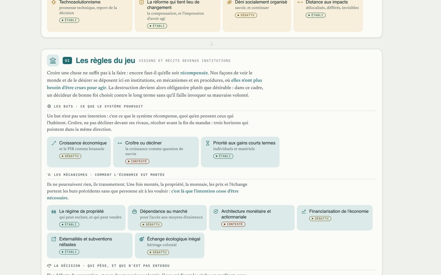Follow the link 'elles n'ont plus besoin d'être crues pour agir'
This screenshot has height=275, width=441.
[x=154, y=84]
